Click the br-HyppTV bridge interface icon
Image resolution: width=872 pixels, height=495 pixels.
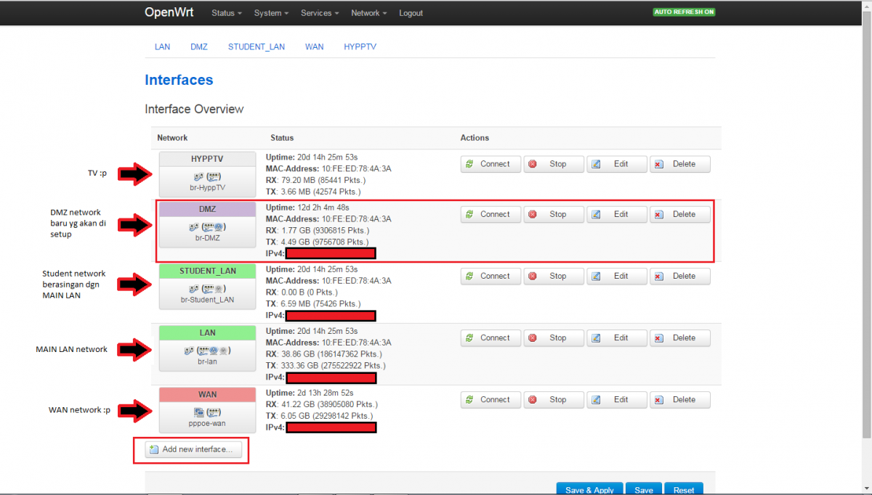point(207,176)
